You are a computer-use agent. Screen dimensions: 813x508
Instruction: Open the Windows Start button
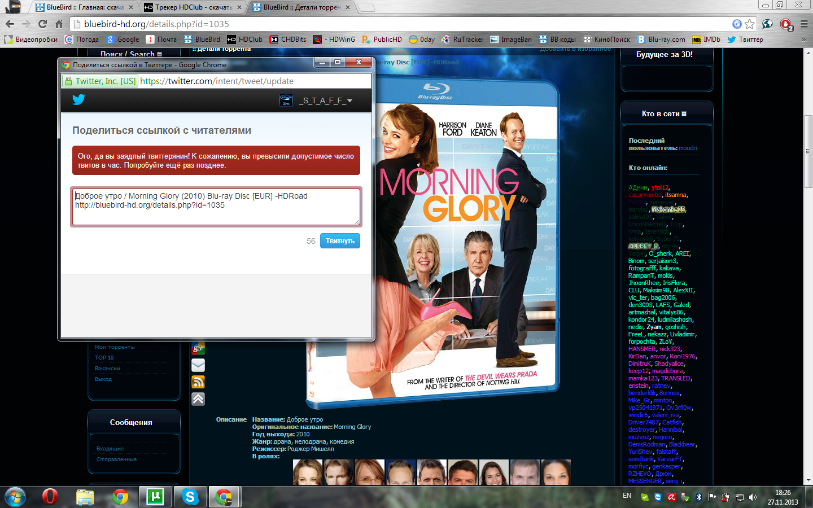[15, 497]
